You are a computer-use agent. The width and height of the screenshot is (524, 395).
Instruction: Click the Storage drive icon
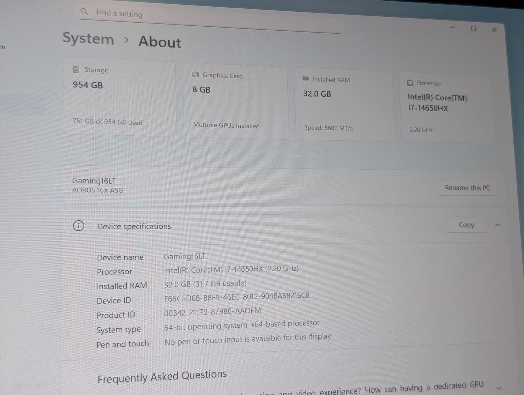pyautogui.click(x=76, y=69)
